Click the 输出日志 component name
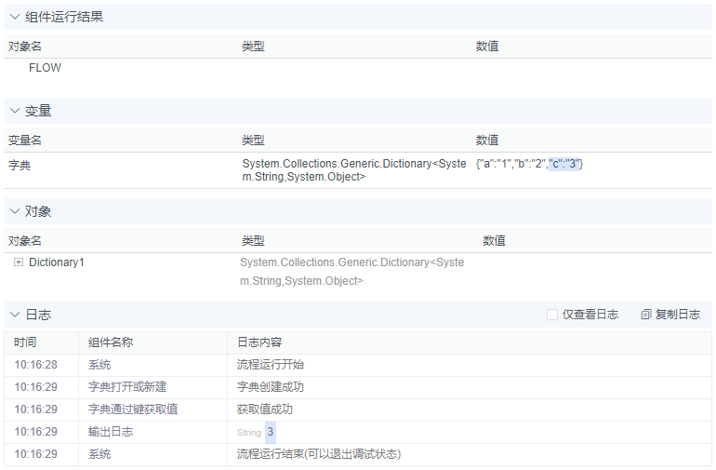The height and width of the screenshot is (470, 716). point(111,432)
